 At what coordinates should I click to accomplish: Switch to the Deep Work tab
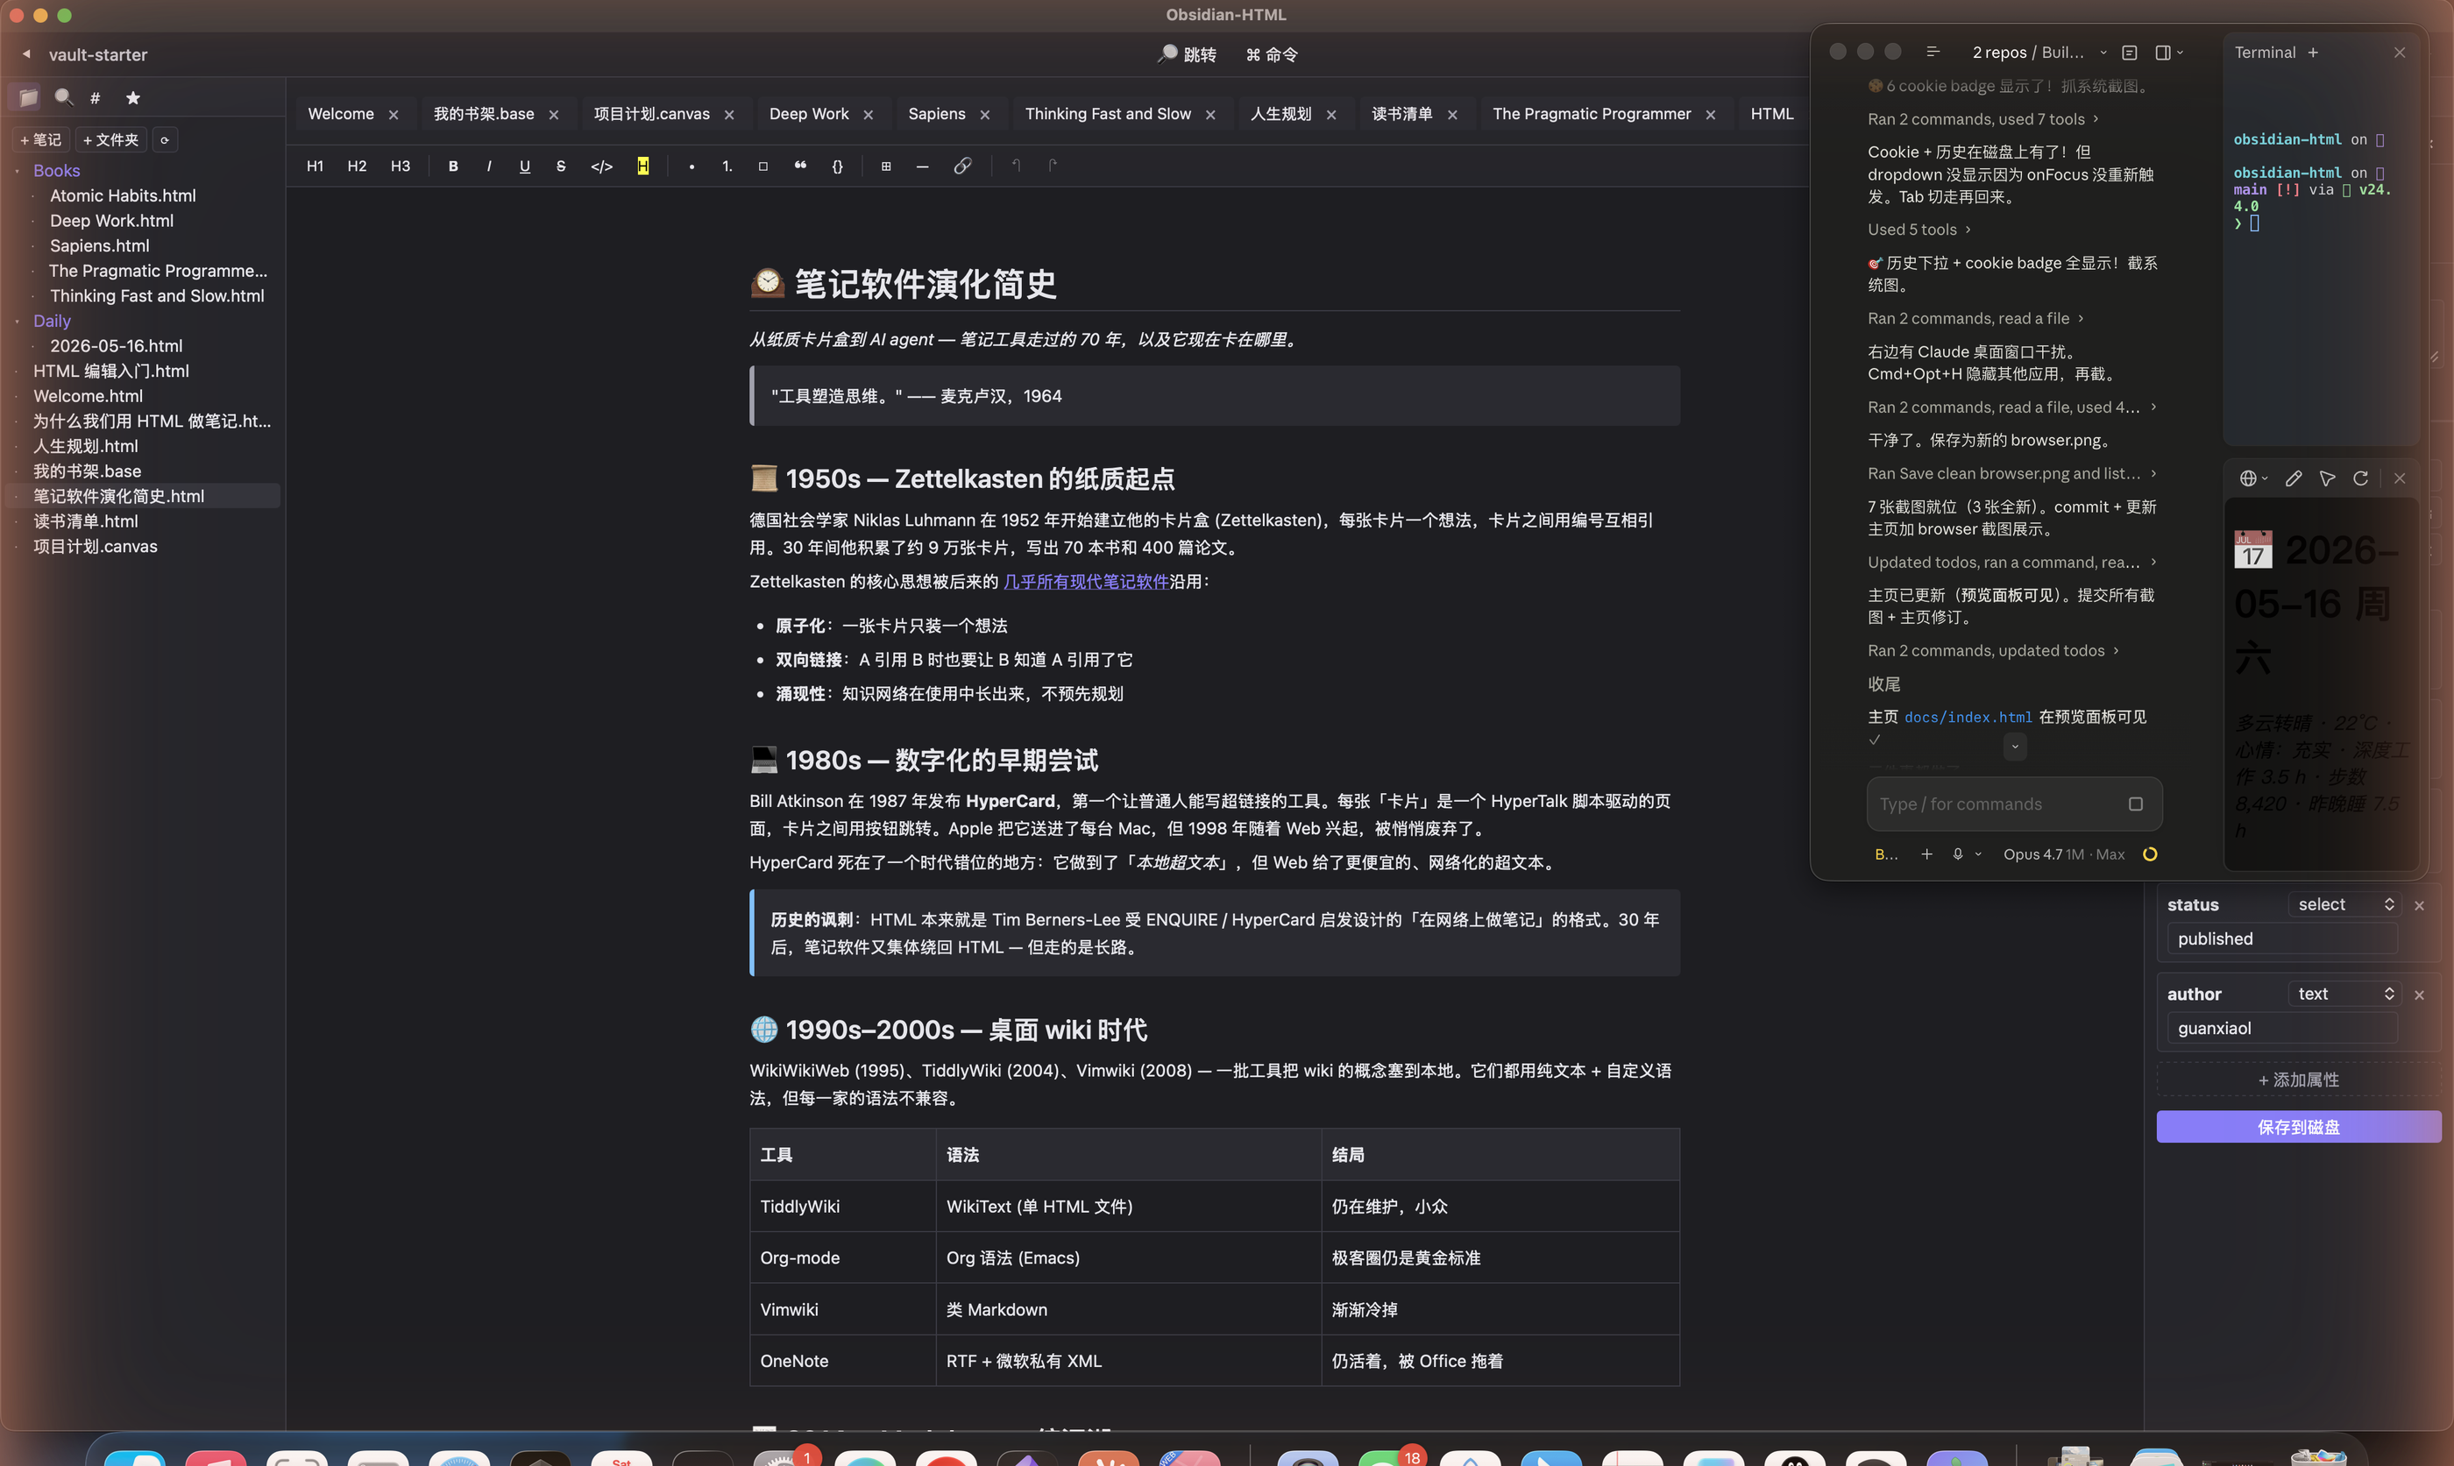click(x=809, y=114)
